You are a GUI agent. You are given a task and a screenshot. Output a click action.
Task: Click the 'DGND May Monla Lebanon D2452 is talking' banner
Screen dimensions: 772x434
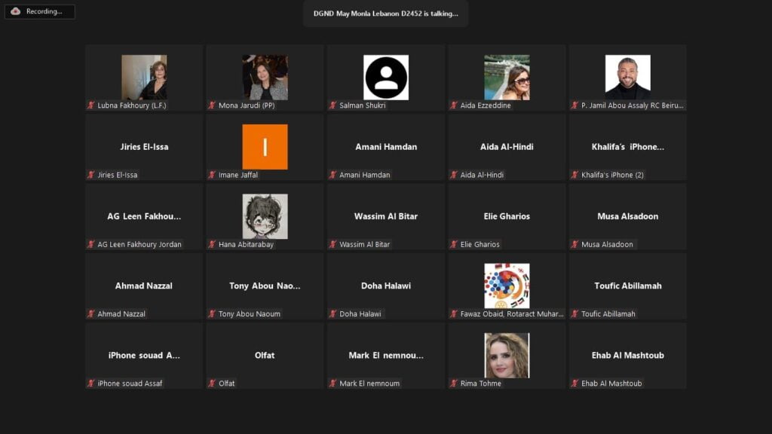(x=385, y=14)
